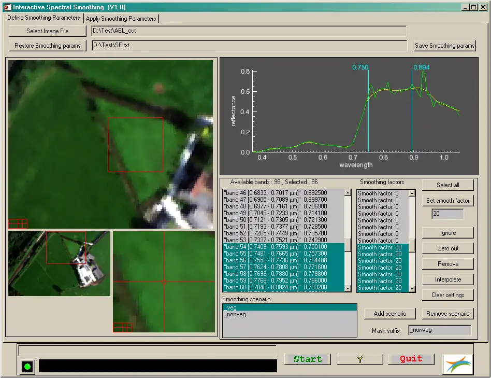Select band 54 row in band list
The image size is (491, 378).
coord(284,247)
